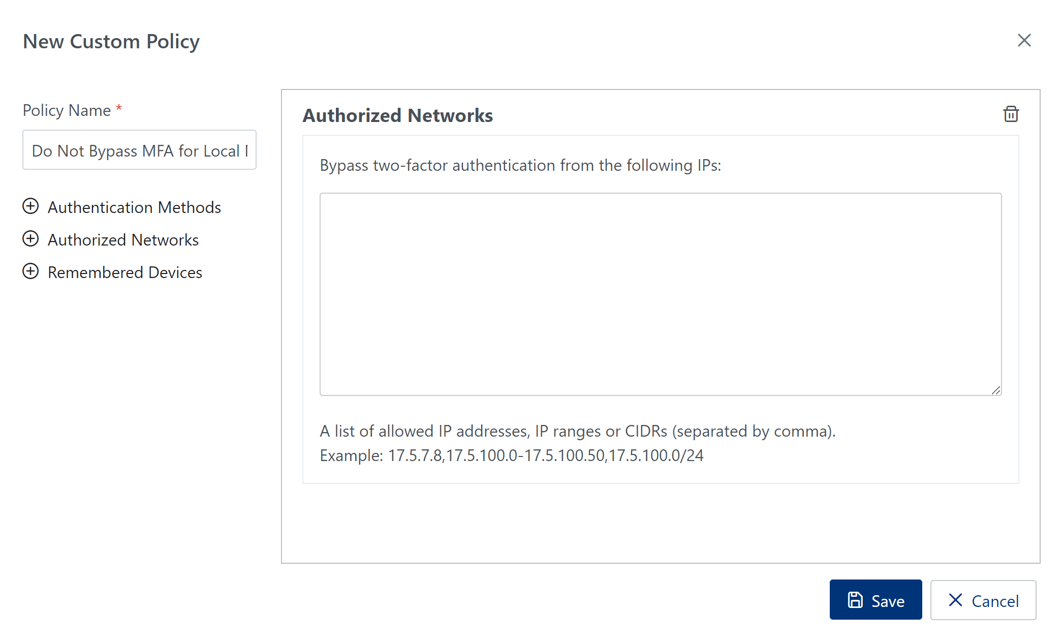Viewport: 1063px width, 641px height.
Task: Add Authorized Networks section from left list
Action: pyautogui.click(x=123, y=240)
